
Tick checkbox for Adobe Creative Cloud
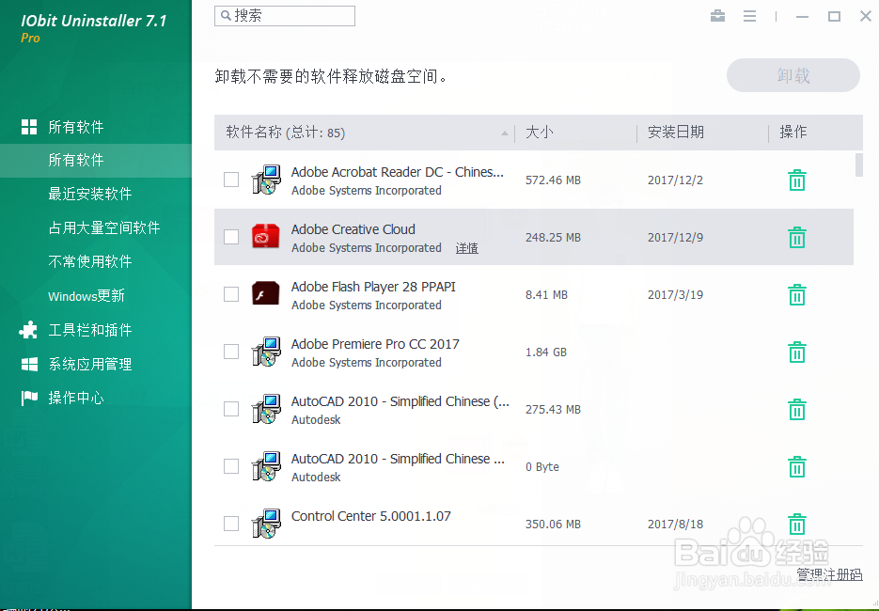point(231,237)
